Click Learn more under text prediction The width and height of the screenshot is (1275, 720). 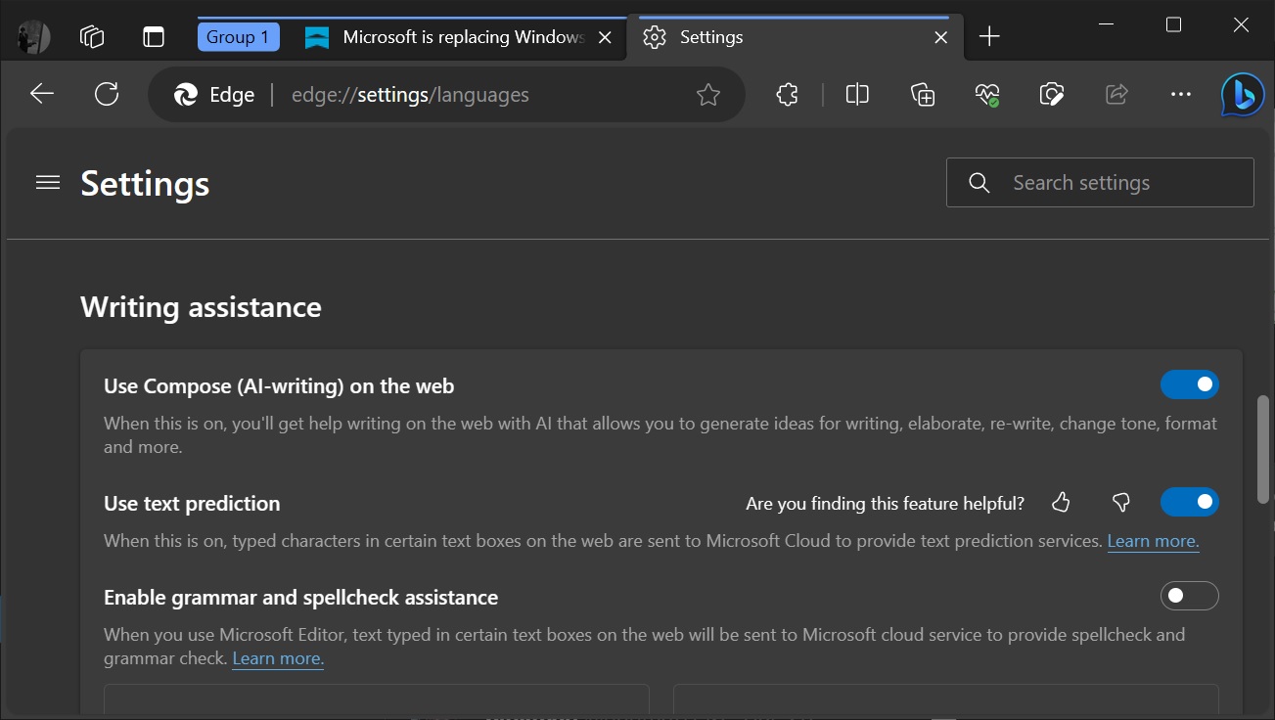coord(1153,540)
